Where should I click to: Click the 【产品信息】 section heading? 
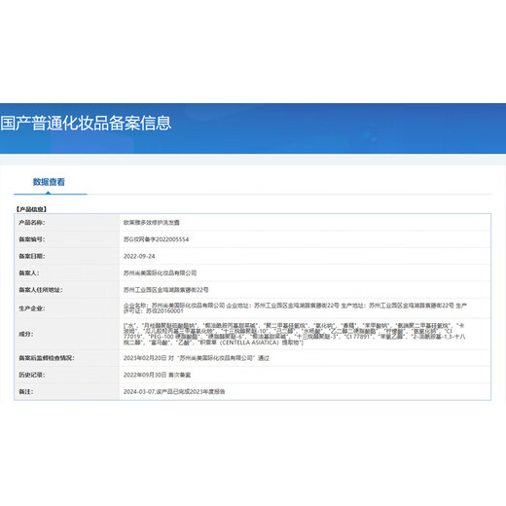pos(31,209)
